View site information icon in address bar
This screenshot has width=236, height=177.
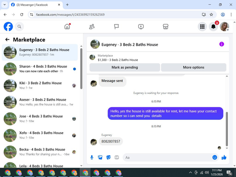(x=32, y=15)
